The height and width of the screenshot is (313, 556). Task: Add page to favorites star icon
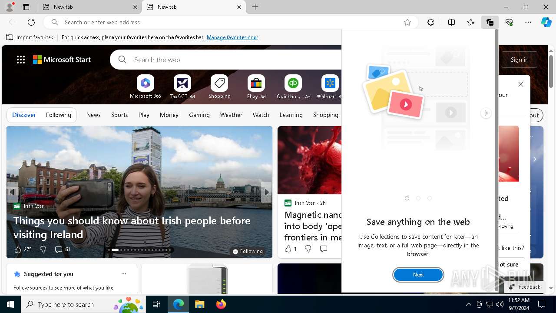coord(407,22)
